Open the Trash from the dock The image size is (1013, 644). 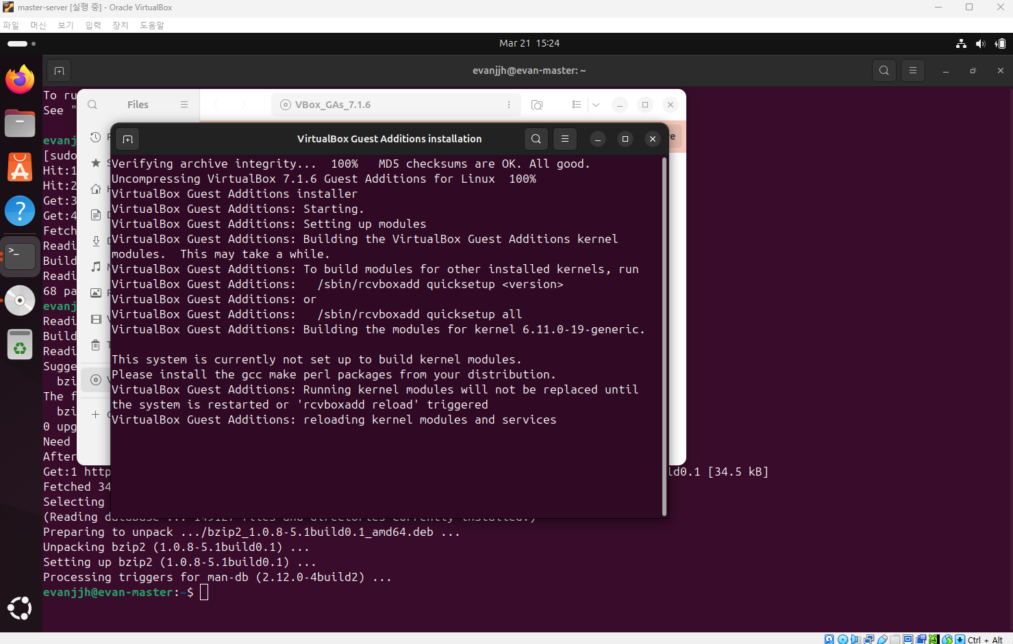pyautogui.click(x=20, y=344)
